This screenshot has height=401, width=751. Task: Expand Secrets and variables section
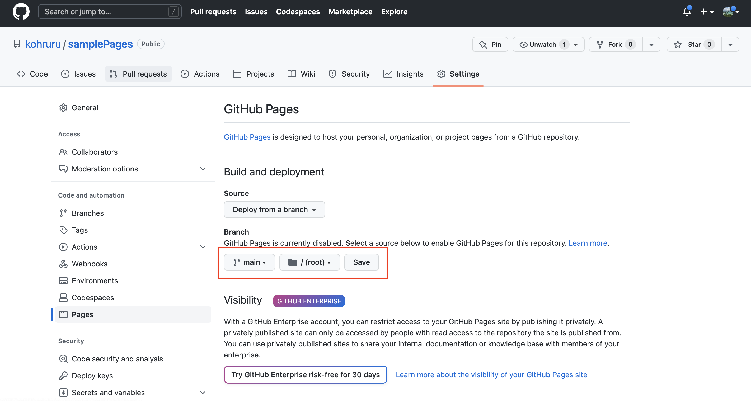point(203,392)
